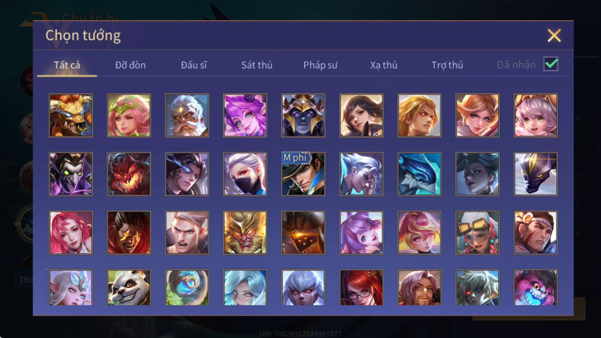Select the red-haired glasses woman hero
Viewport: 601px width, 338px height.
361,287
